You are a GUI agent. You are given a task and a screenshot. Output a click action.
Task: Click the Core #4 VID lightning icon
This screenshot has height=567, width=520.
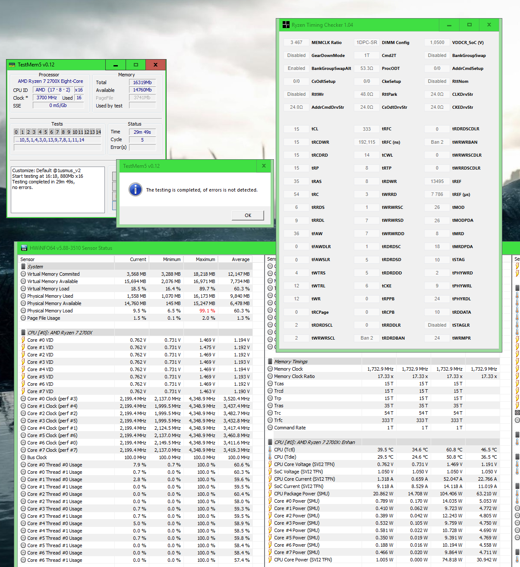23,369
